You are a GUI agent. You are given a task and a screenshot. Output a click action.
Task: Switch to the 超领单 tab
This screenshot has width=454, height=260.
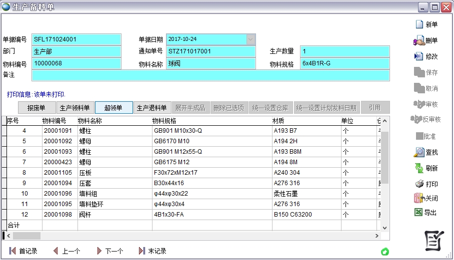[x=113, y=108]
